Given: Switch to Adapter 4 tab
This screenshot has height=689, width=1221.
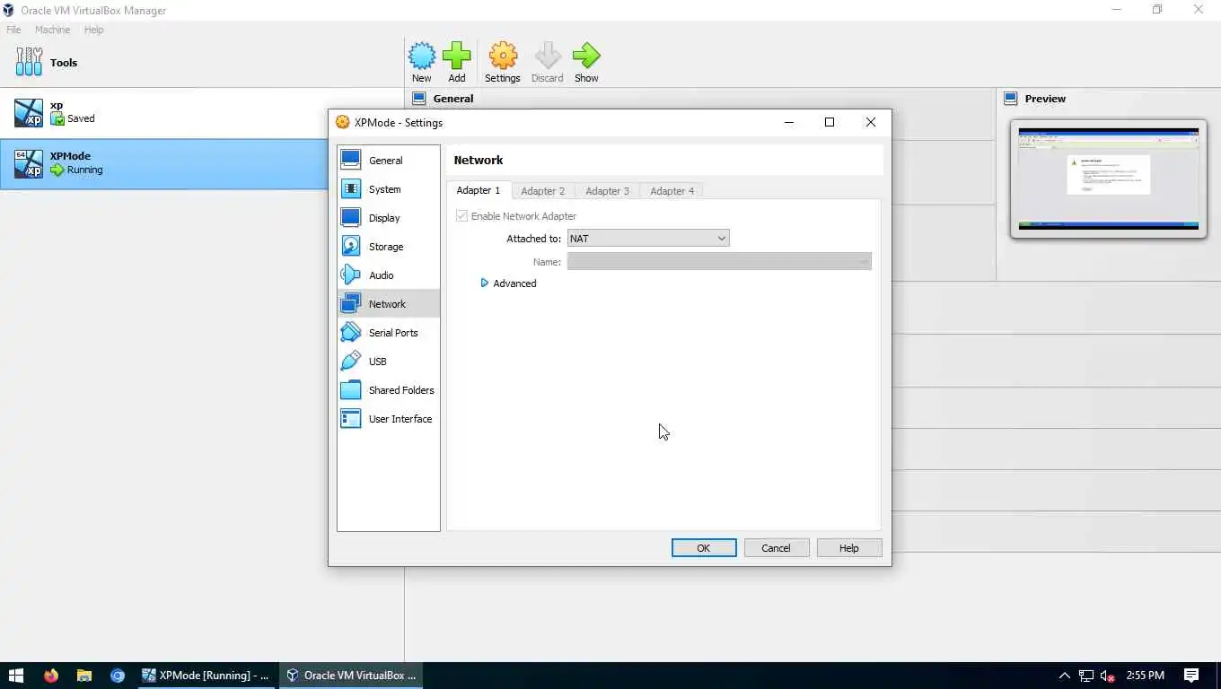Looking at the screenshot, I should click(x=672, y=191).
